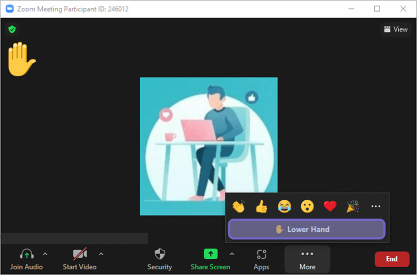The height and width of the screenshot is (275, 417).
Task: Open the More toolbar menu
Action: [308, 259]
